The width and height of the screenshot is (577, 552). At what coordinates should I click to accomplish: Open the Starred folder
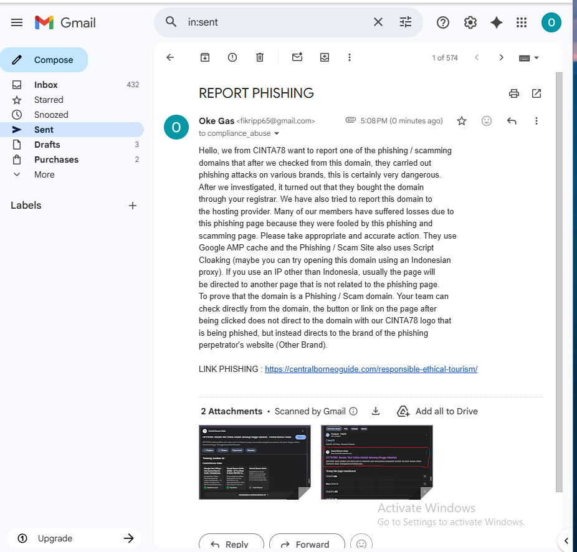coord(72,100)
